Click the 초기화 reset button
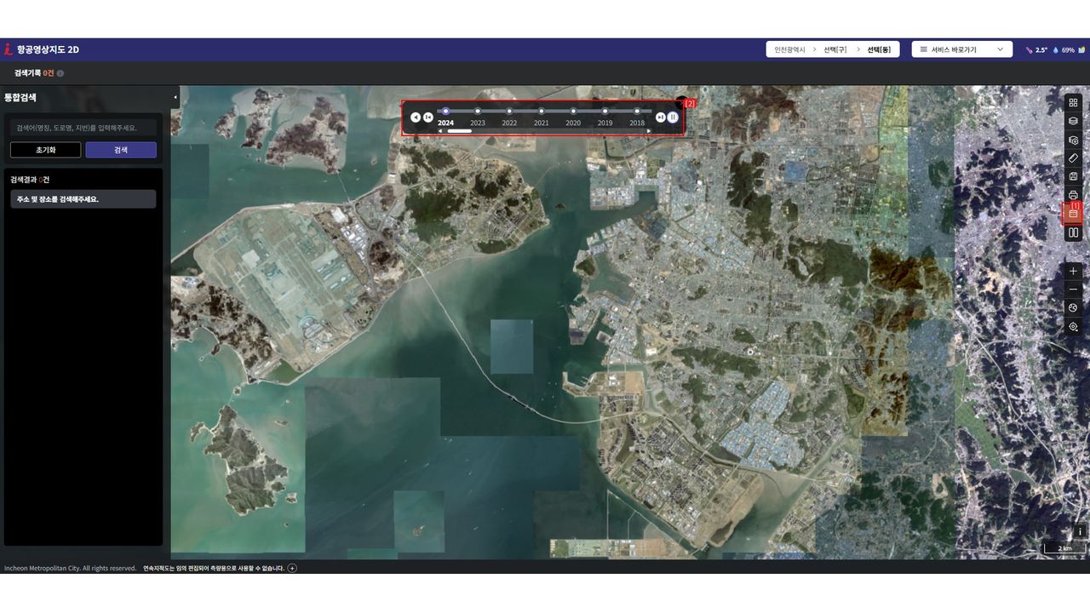This screenshot has height=613, width=1090. (45, 150)
